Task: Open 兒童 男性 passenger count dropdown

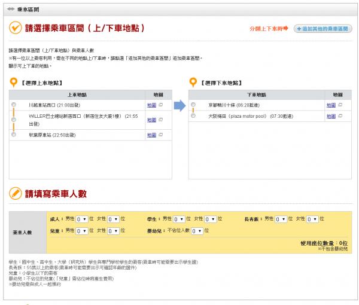Action: pyautogui.click(x=82, y=231)
